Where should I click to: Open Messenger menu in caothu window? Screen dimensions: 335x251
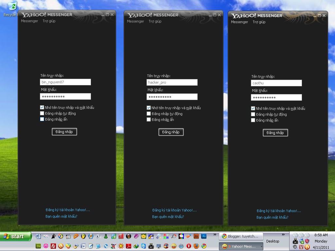click(239, 22)
